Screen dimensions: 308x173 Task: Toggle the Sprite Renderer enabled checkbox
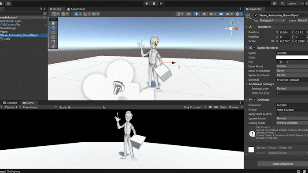point(255,47)
